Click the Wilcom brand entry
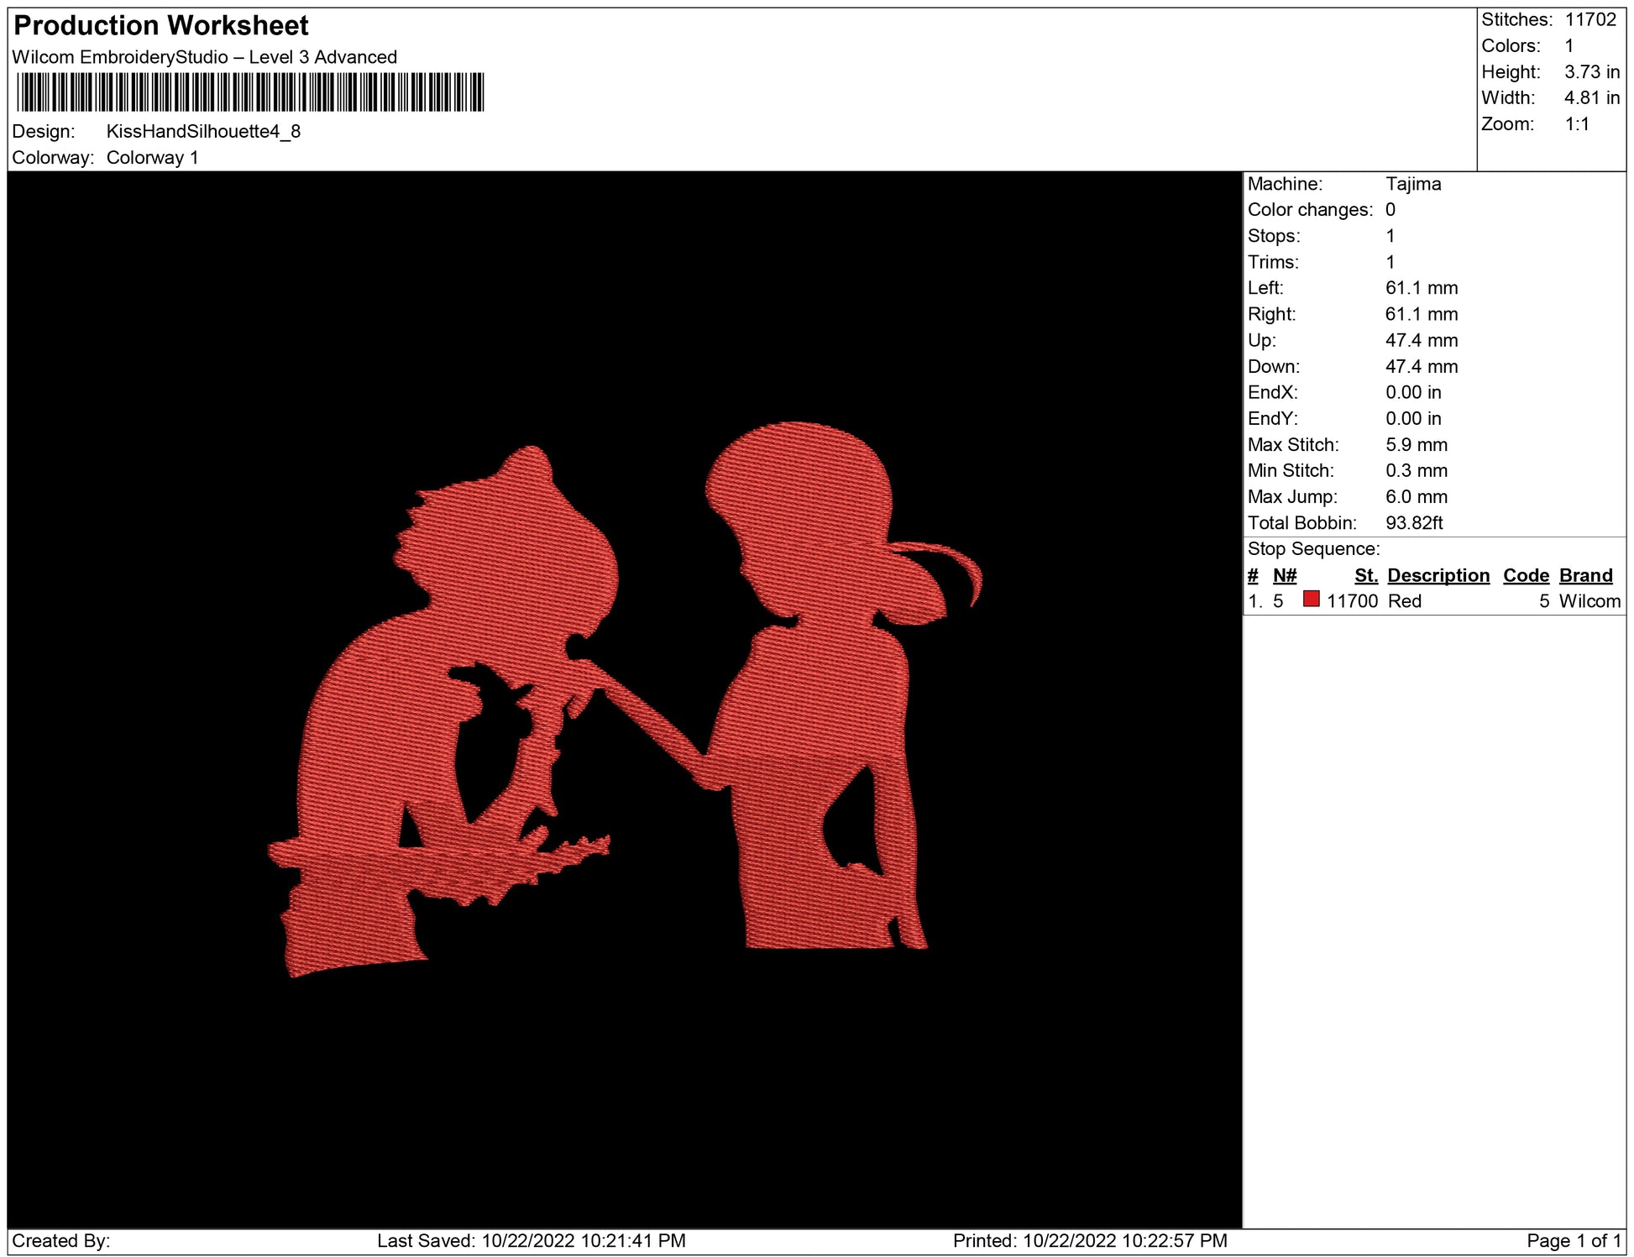Screen dimensions: 1634x1257 pyautogui.click(x=1589, y=601)
